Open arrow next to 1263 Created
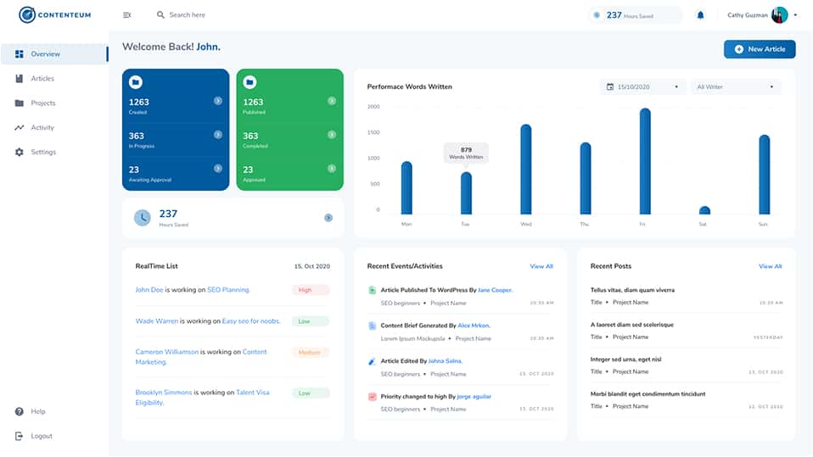Screen dimensions: 813x457 pos(218,101)
